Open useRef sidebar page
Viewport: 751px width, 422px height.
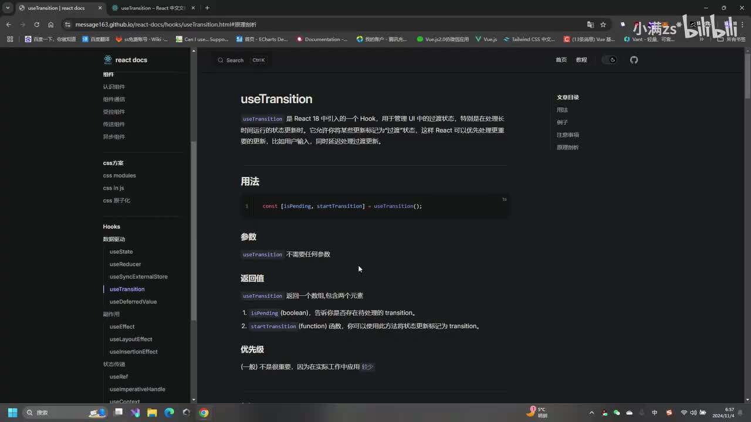tap(119, 377)
